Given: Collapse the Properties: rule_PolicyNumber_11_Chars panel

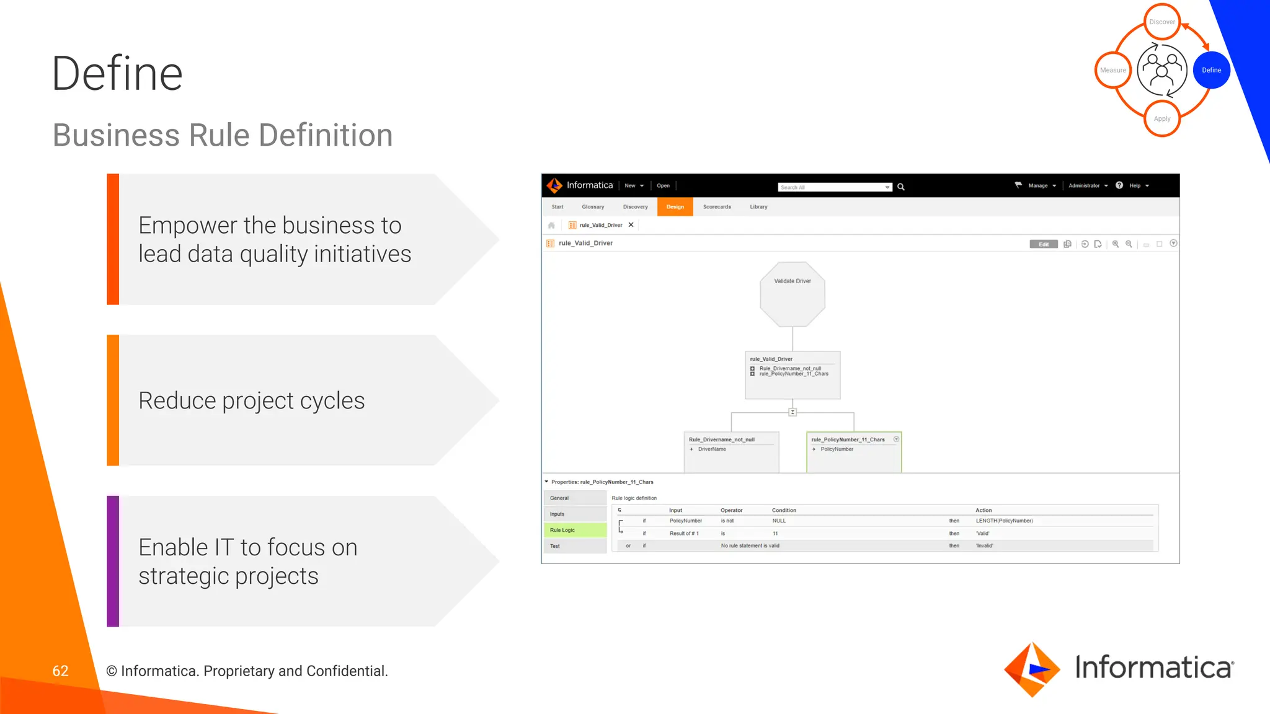Looking at the screenshot, I should coord(546,482).
